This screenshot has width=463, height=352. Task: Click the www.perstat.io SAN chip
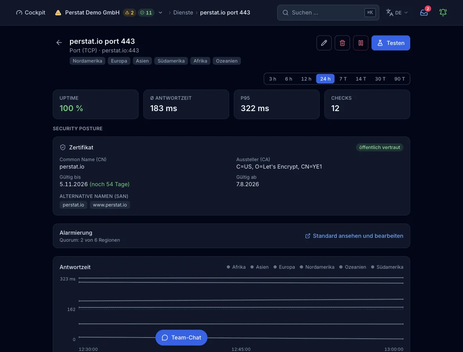110,205
